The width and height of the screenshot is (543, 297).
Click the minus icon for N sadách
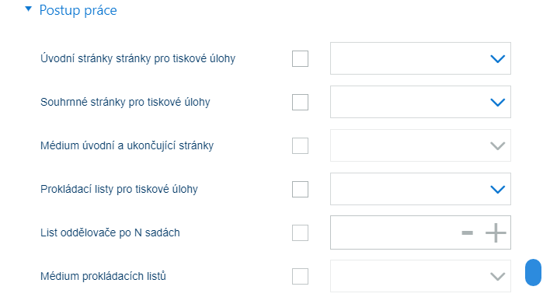[x=467, y=232]
